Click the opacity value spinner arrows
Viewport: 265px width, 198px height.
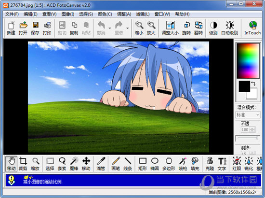(x=252, y=130)
